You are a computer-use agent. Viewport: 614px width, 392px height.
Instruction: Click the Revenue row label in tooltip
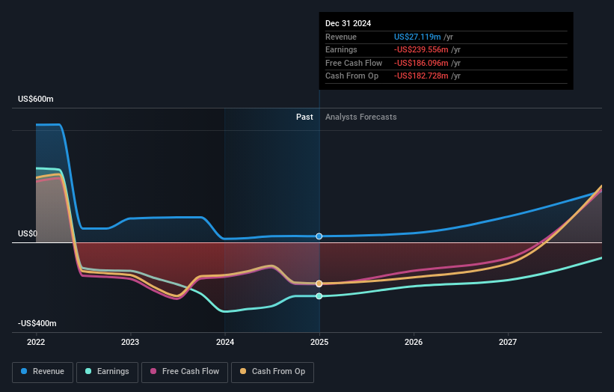point(341,37)
